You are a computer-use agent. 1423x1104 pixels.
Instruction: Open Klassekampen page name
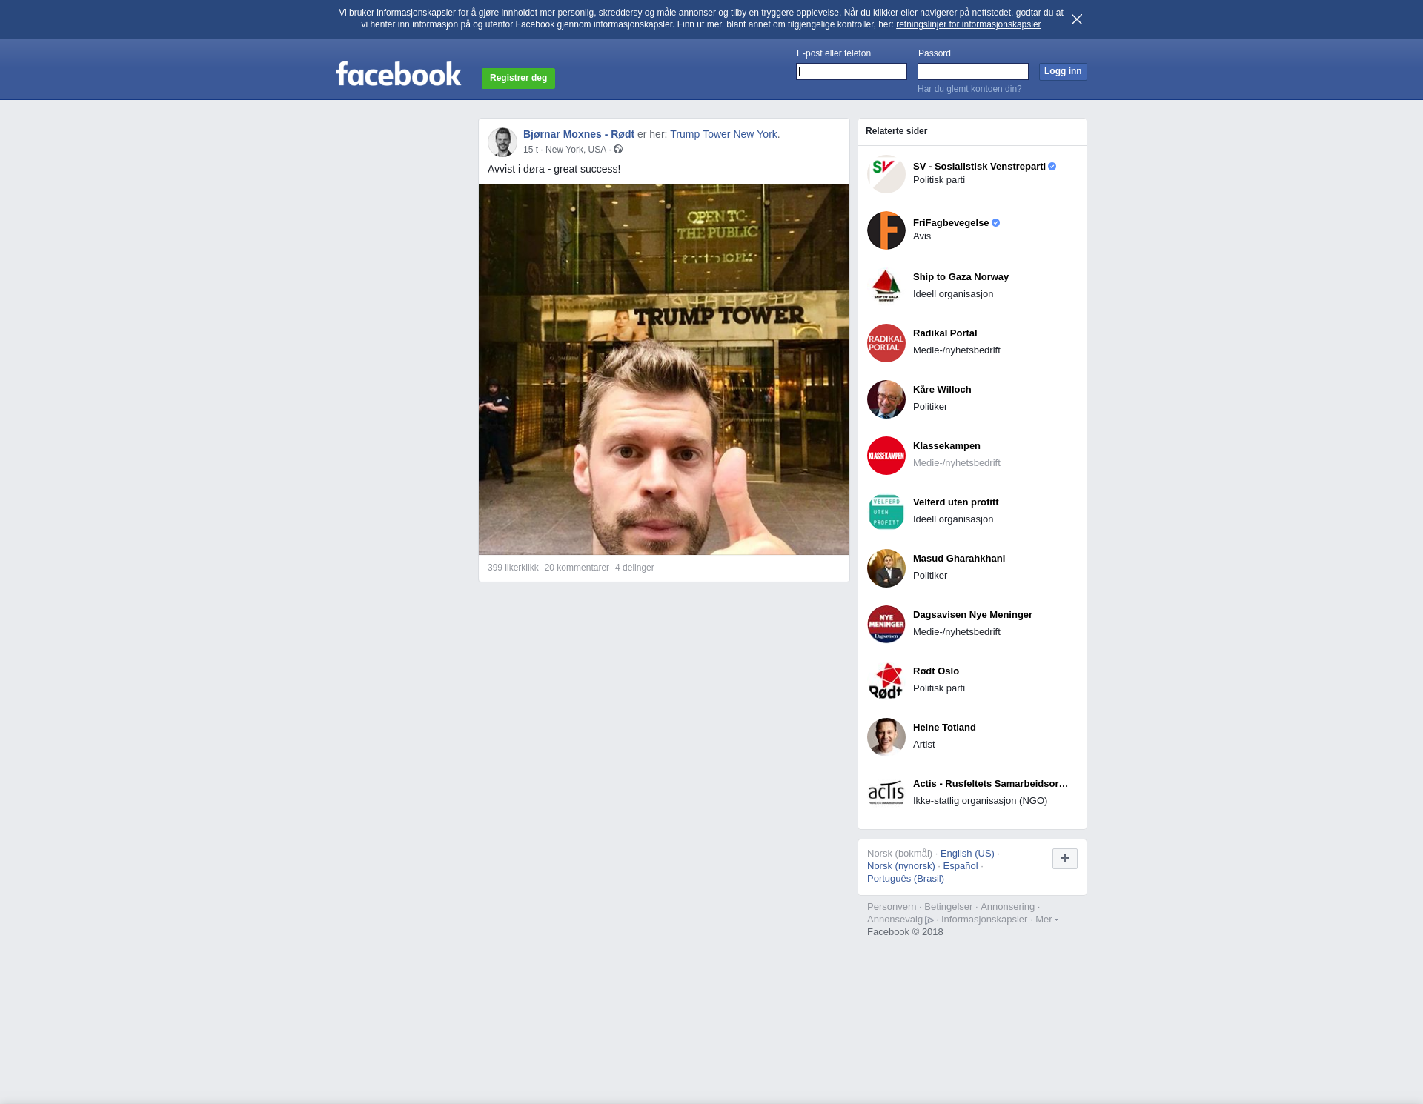(946, 446)
